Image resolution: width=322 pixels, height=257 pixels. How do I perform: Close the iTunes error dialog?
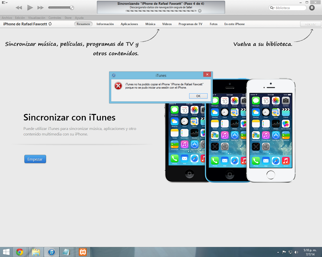coord(207,75)
